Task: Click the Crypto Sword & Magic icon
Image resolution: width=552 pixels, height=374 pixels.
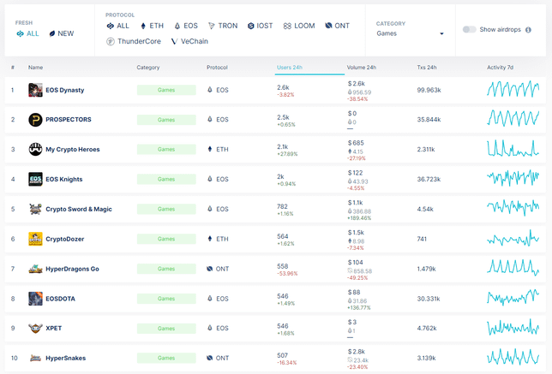Action: [35, 209]
